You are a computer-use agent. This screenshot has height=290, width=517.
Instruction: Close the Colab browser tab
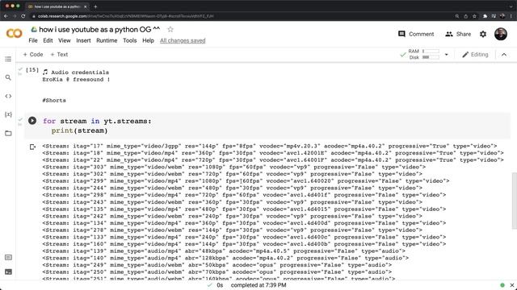coord(86,6)
